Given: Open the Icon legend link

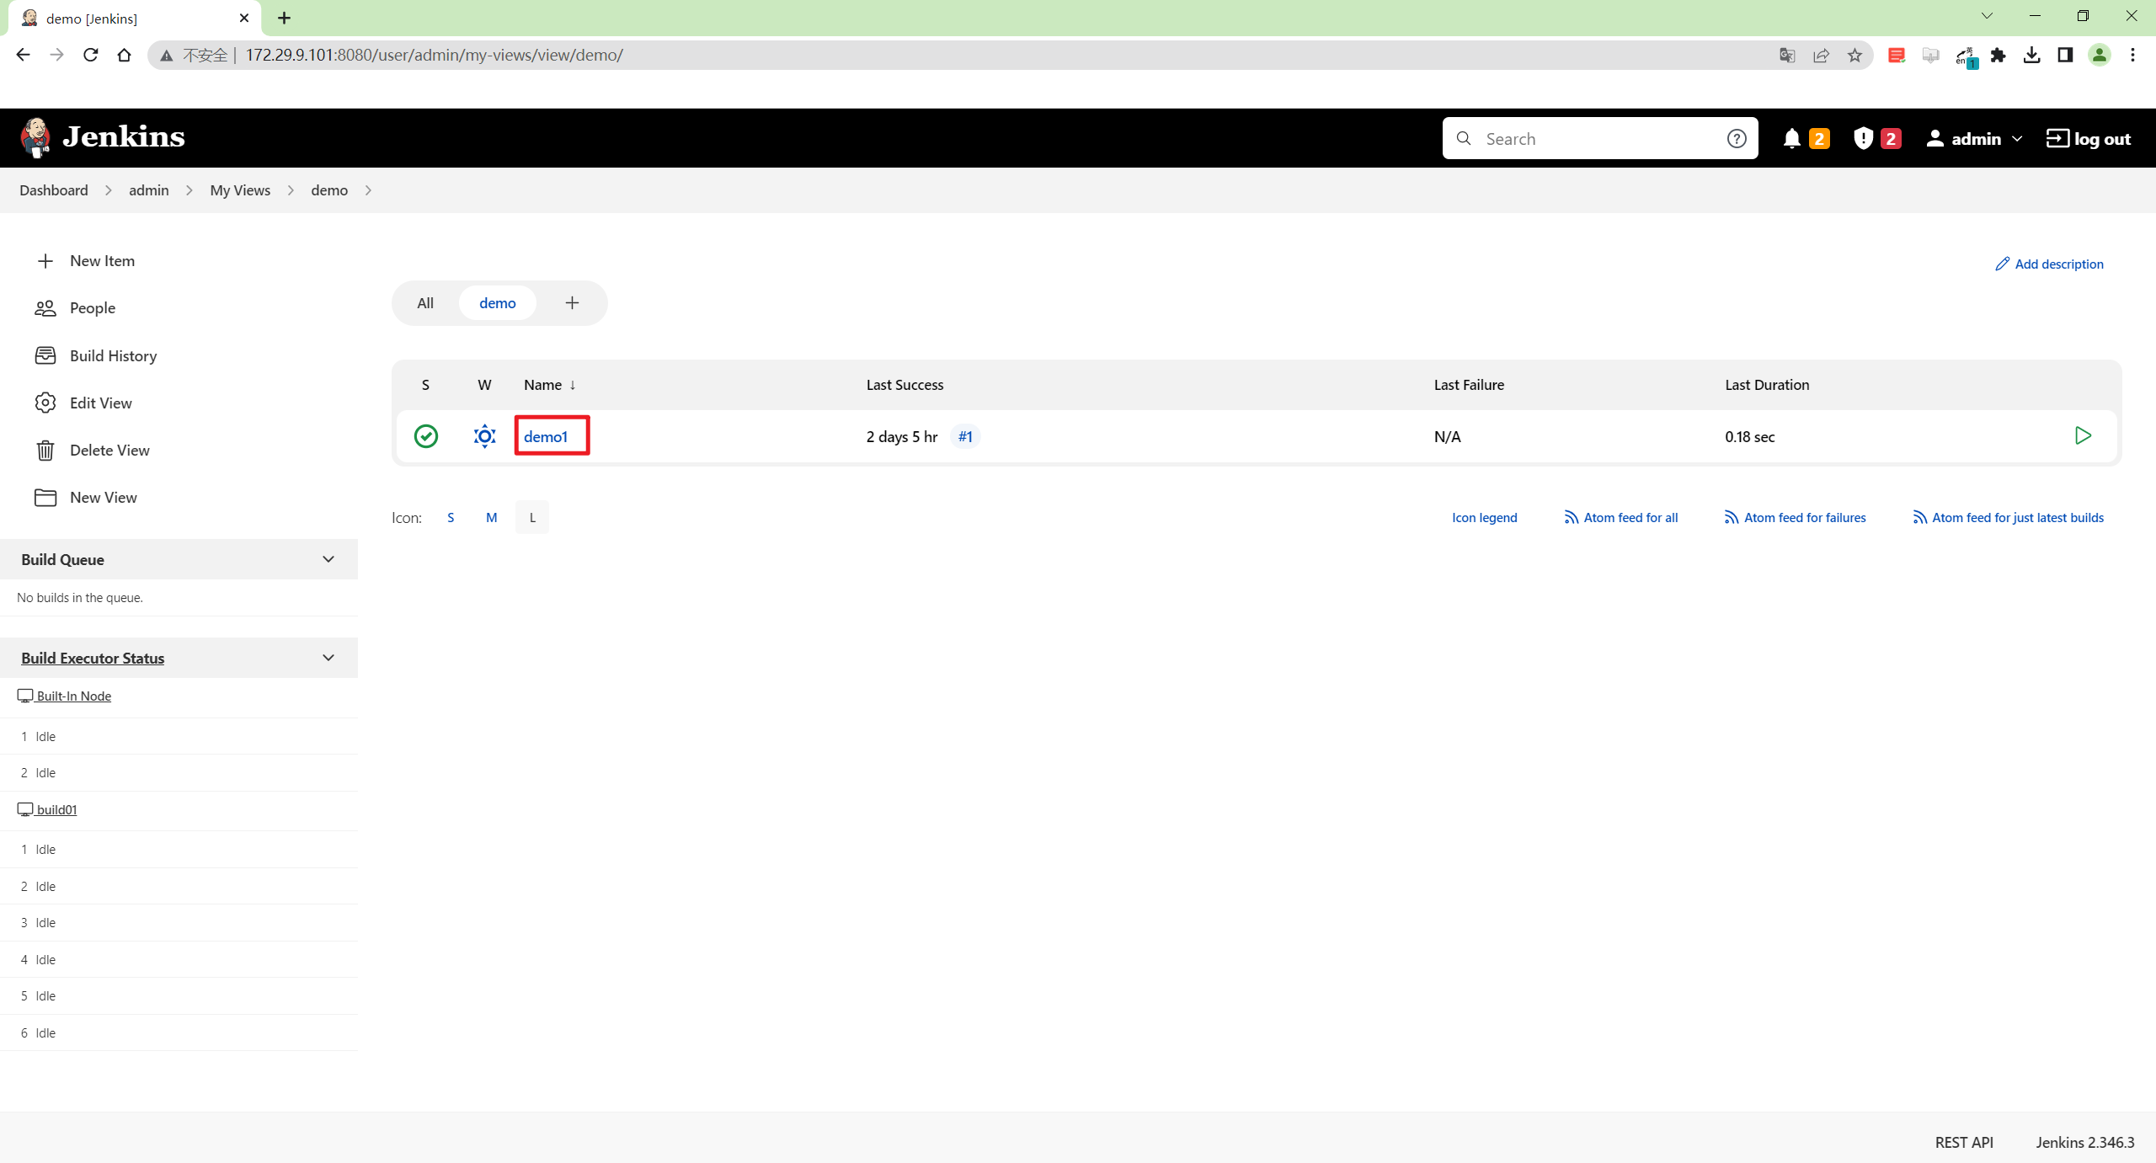Looking at the screenshot, I should tap(1484, 517).
